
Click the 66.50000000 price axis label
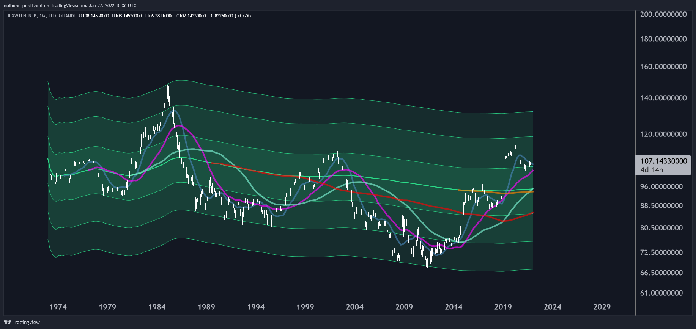pyautogui.click(x=661, y=273)
